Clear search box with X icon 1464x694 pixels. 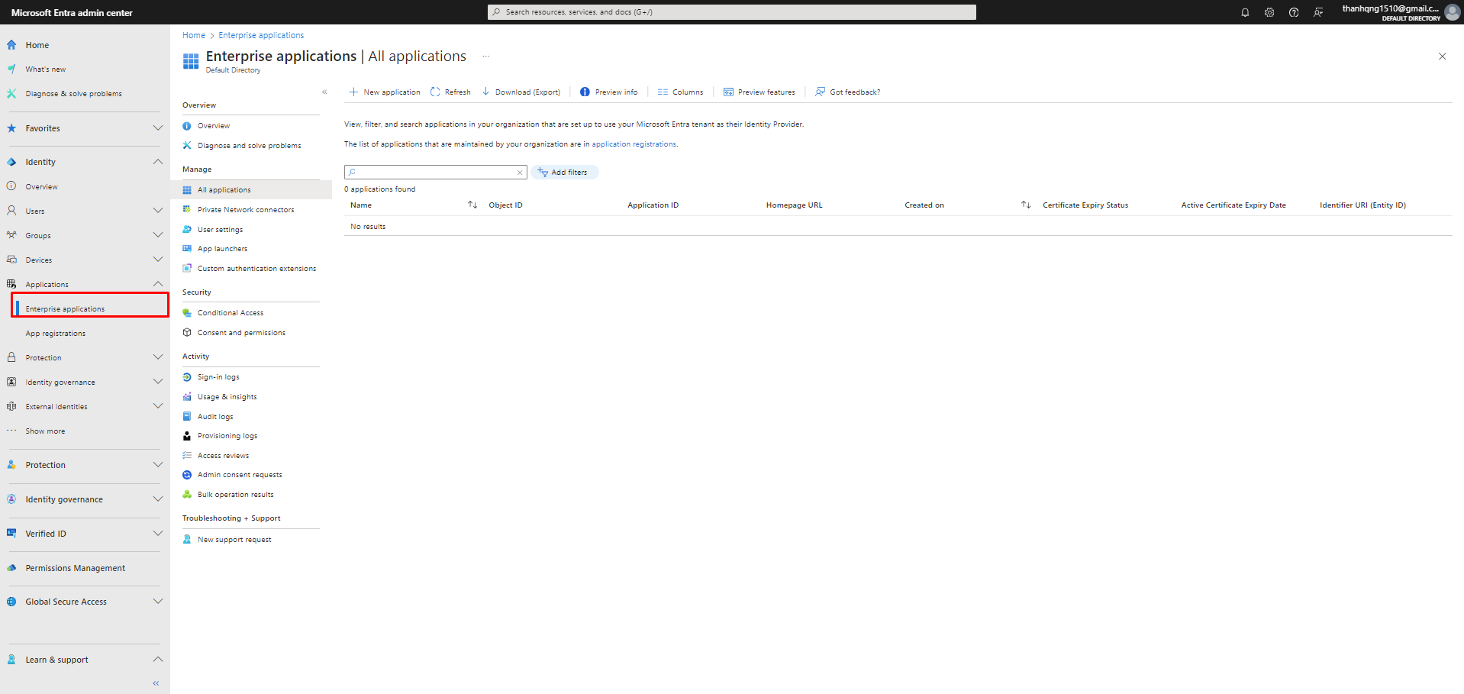[x=520, y=173]
